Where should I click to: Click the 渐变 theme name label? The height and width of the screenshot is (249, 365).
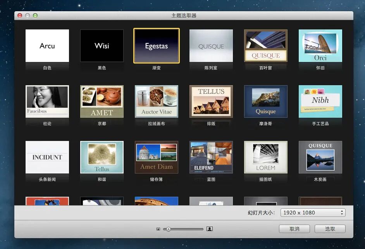(157, 68)
